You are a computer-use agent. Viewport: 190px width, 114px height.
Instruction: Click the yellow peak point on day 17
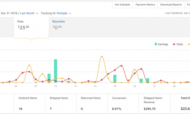[x=102, y=56]
